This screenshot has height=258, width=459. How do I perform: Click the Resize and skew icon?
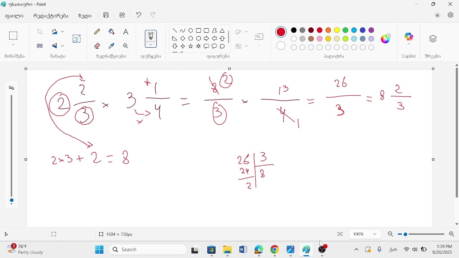[x=76, y=39]
